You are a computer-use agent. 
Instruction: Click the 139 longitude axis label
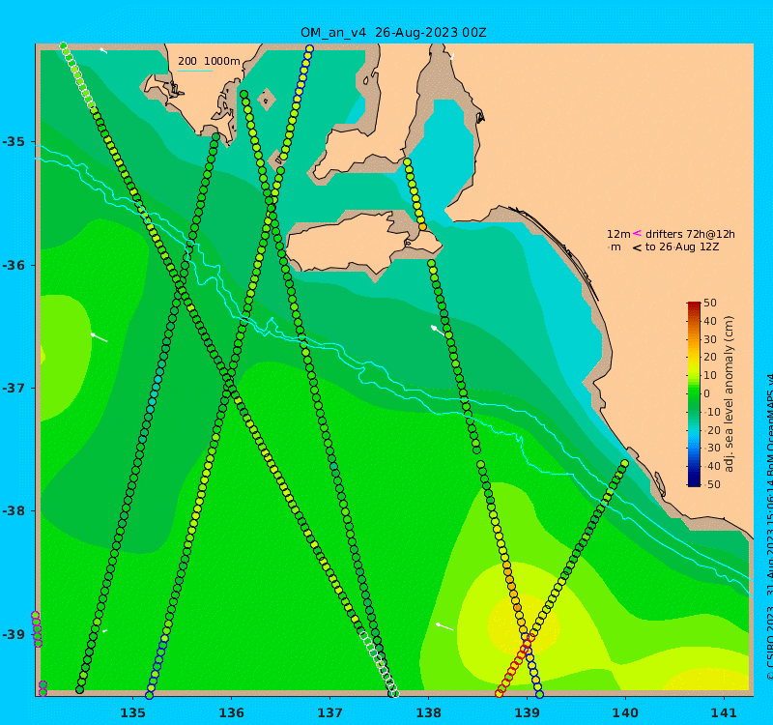[x=527, y=712]
